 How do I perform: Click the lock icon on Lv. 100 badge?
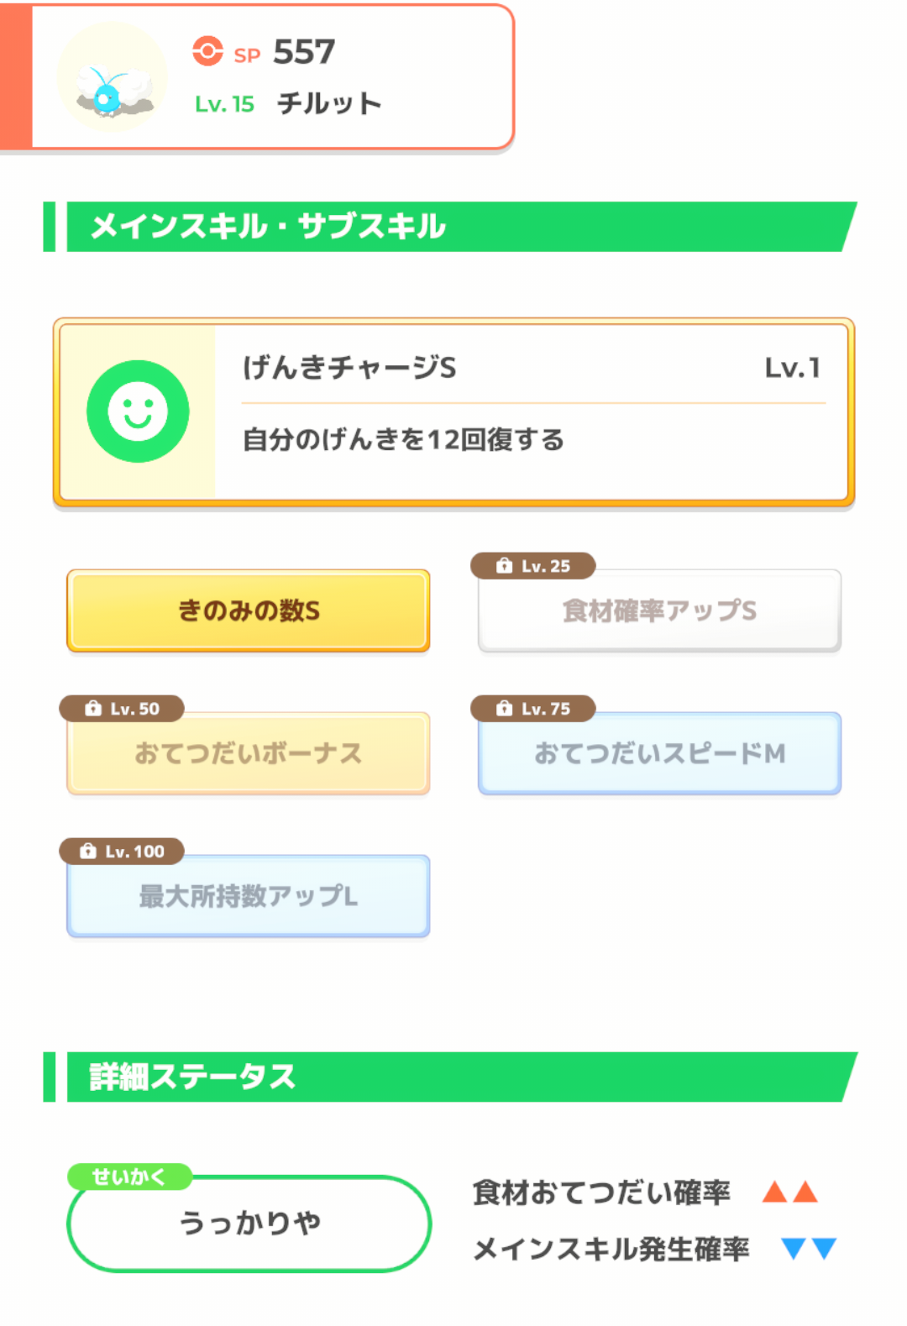click(88, 852)
